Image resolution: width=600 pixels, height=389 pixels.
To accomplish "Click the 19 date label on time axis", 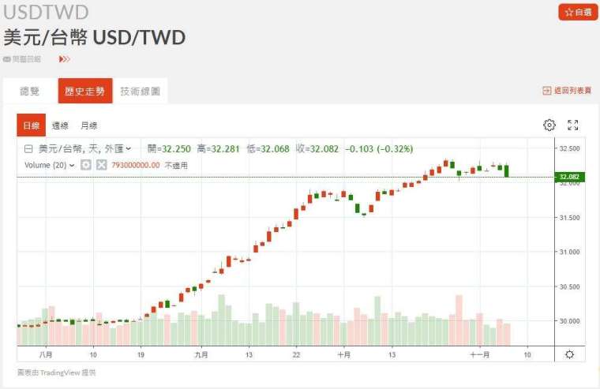I will pos(141,354).
